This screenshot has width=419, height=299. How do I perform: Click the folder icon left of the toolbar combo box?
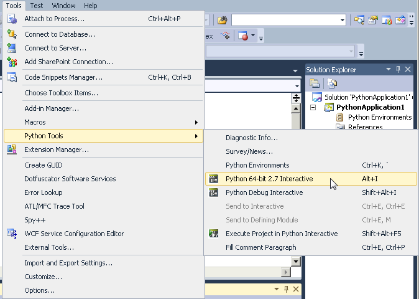point(223,20)
